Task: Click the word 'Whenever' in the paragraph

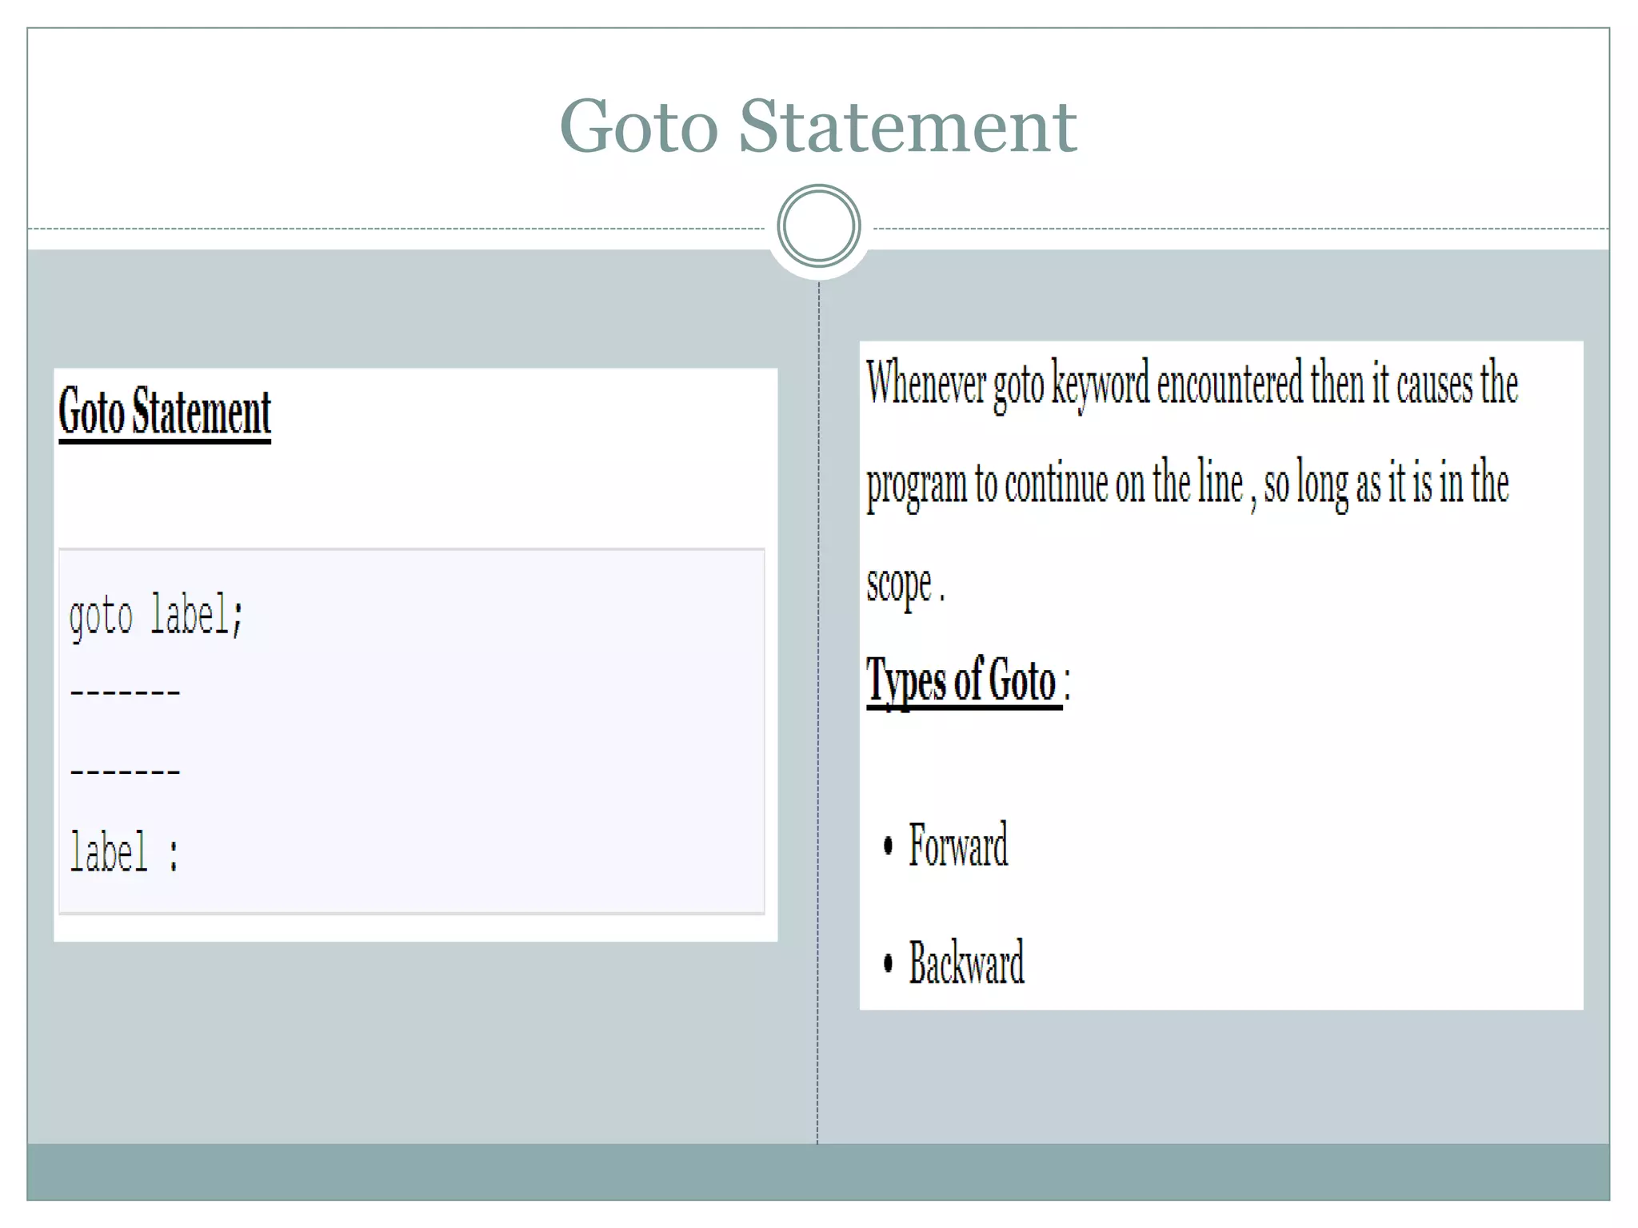Action: coord(925,384)
